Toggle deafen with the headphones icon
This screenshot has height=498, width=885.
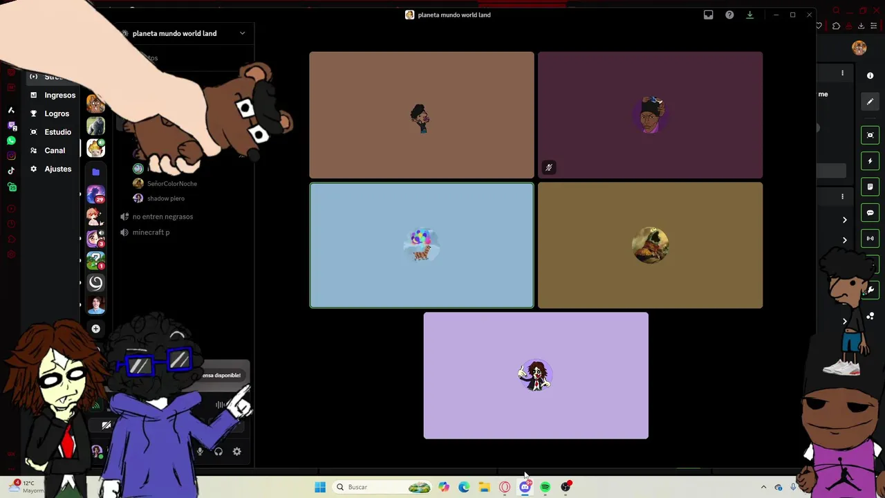point(218,452)
